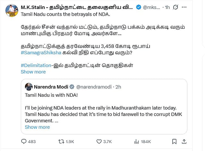Viewport: 205px width, 151px height.
Task: View post analytics via the views icon
Action: coord(136,141)
